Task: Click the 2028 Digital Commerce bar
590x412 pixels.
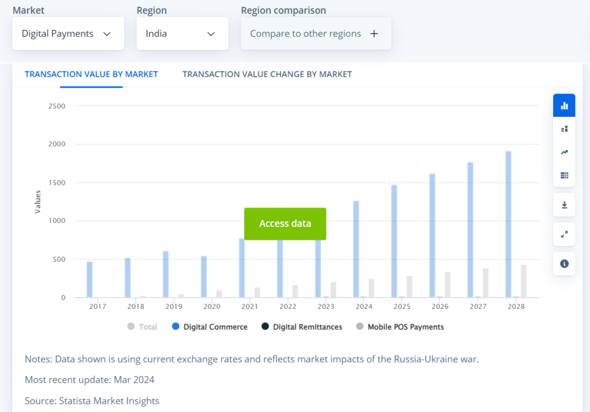Action: [508, 224]
